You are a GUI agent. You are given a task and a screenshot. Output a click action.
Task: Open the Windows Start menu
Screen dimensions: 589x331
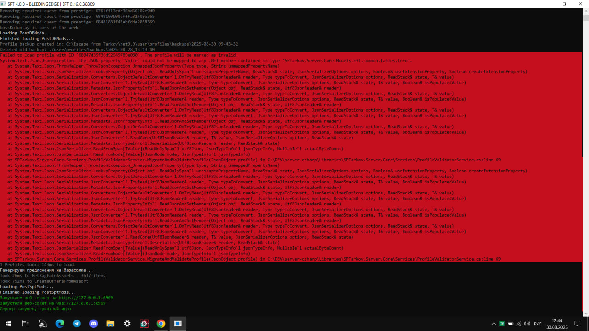[x=8, y=324]
